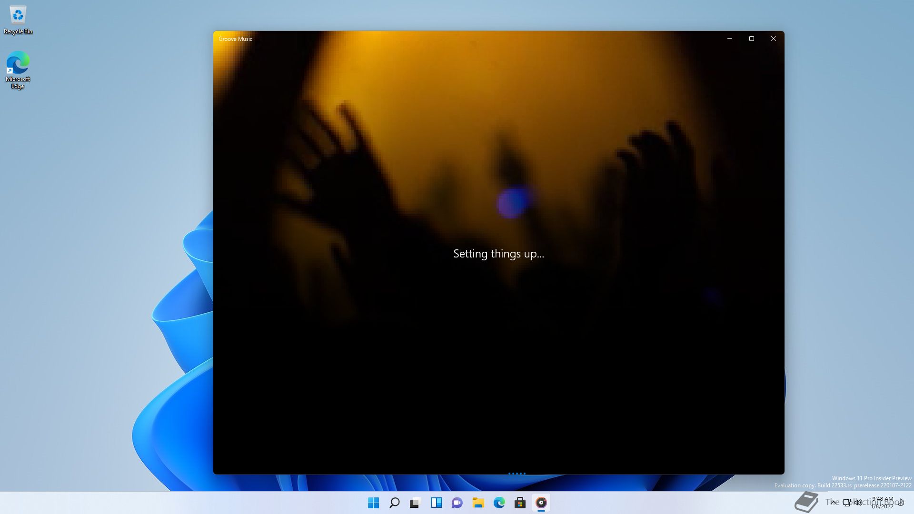914x514 pixels.
Task: Minimize the Groove Music window
Action: coord(730,39)
